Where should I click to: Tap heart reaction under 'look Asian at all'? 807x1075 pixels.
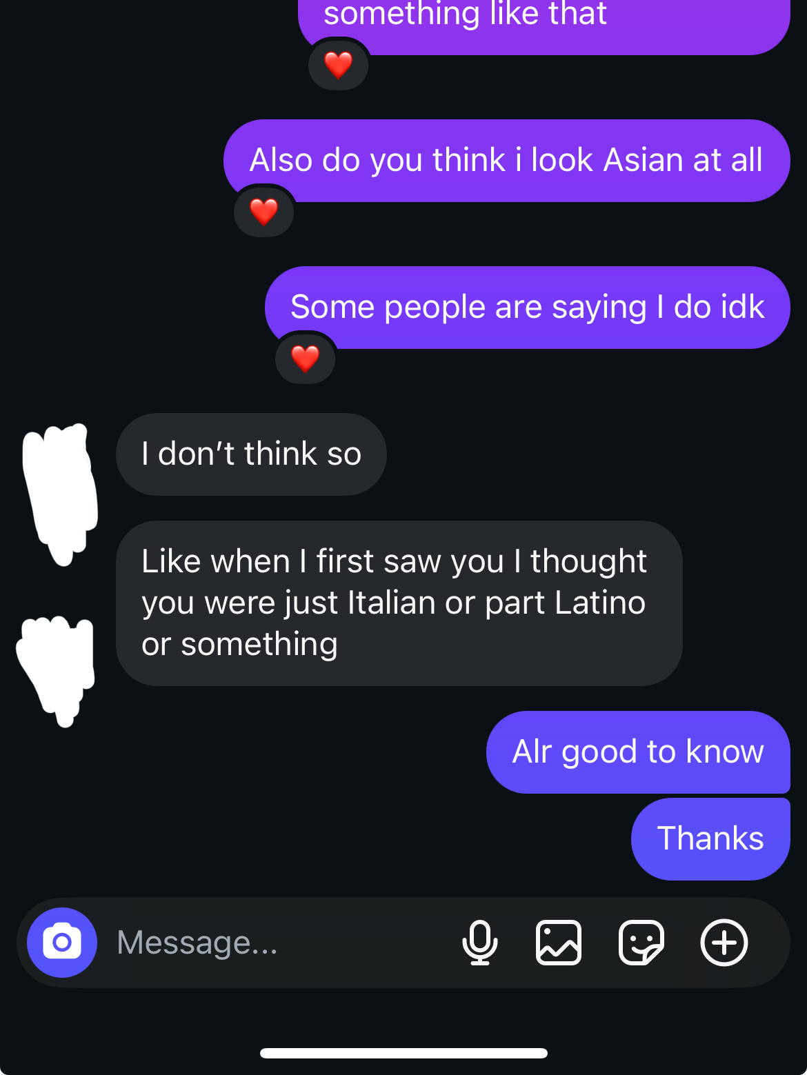[264, 212]
